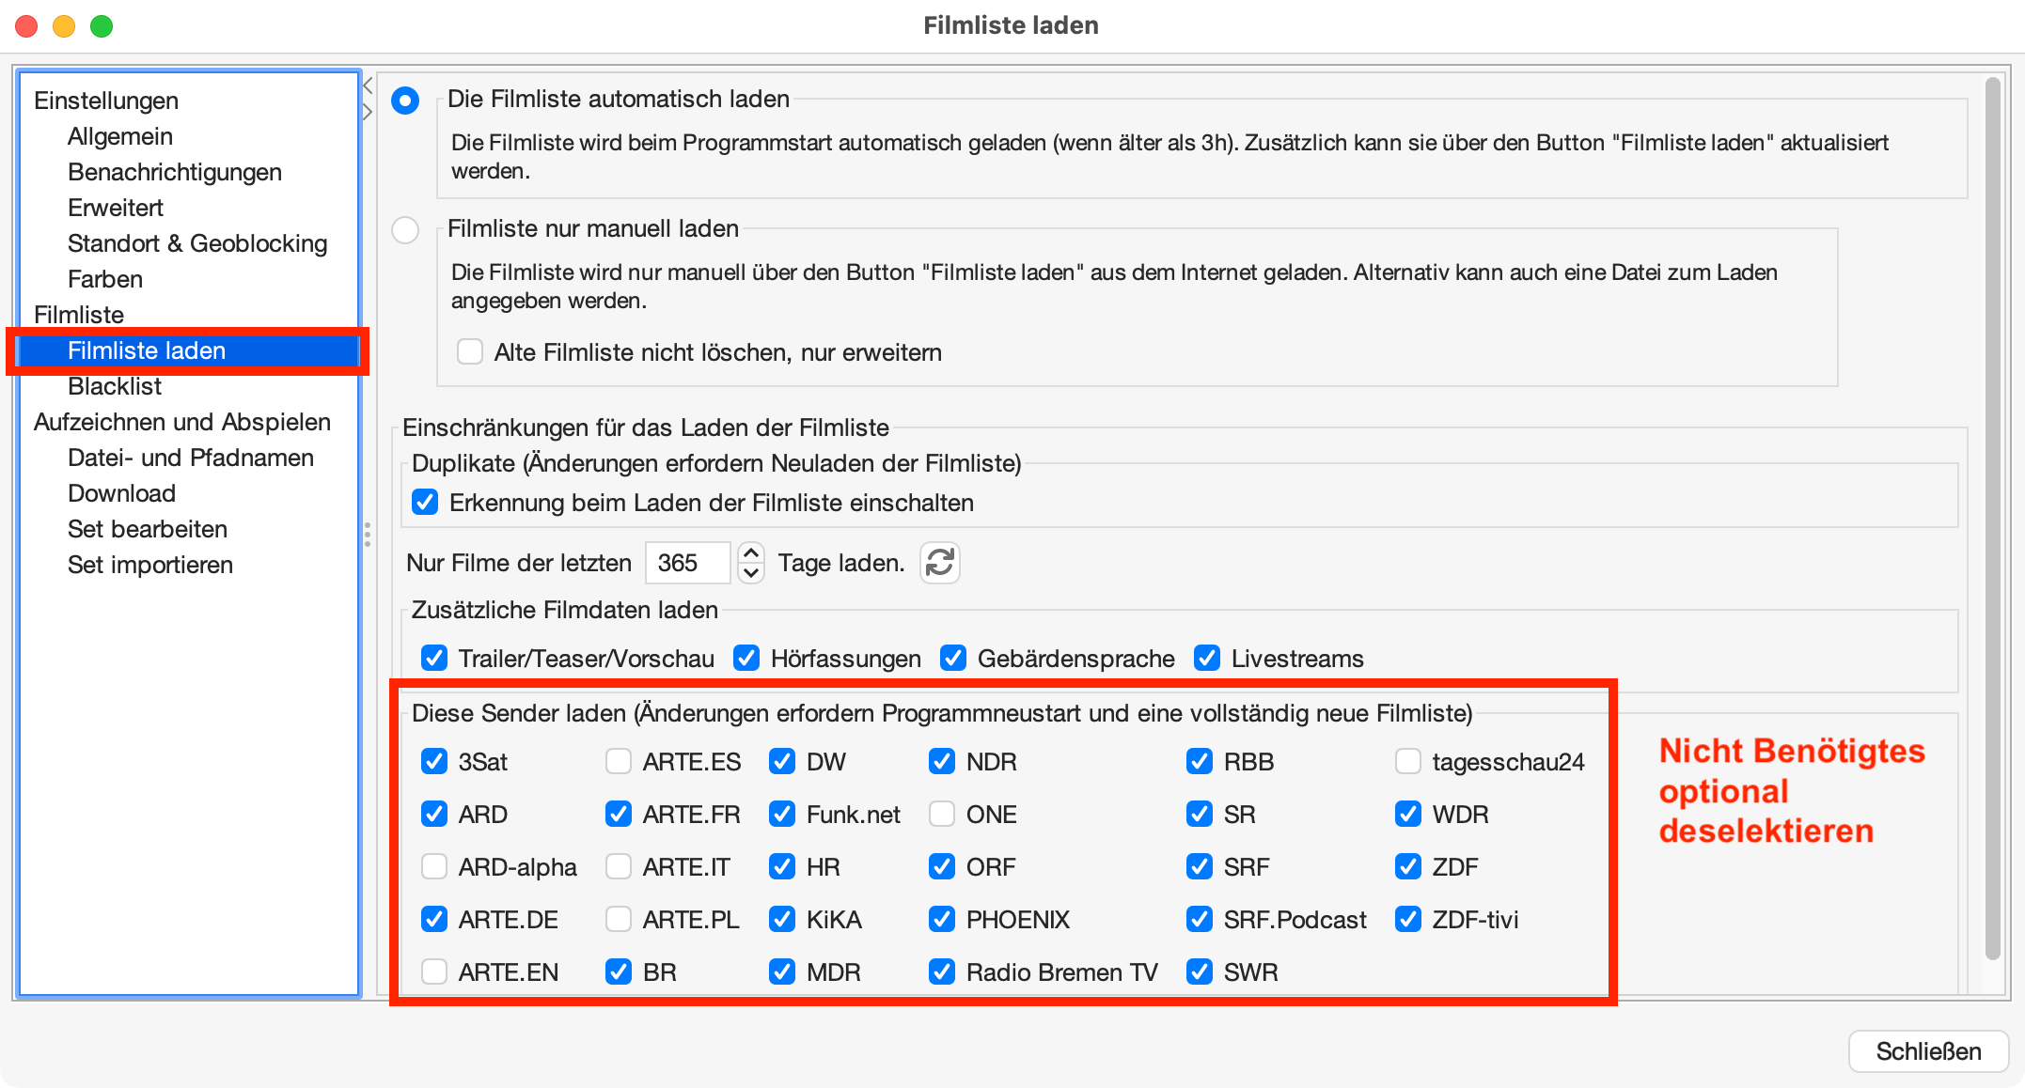
Task: Uncheck Trailer/Teaser/Vorschau checkbox
Action: 434,659
